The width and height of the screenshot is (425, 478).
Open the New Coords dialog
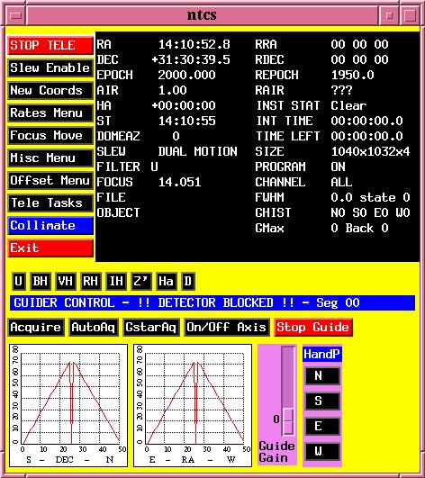coord(50,90)
